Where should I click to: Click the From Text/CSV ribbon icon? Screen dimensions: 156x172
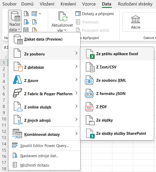pos(26,14)
